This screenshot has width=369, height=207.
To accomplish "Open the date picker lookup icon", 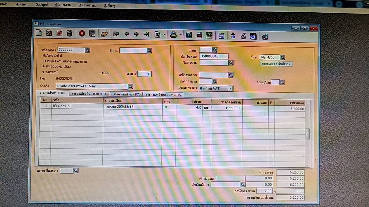I will point(283,57).
